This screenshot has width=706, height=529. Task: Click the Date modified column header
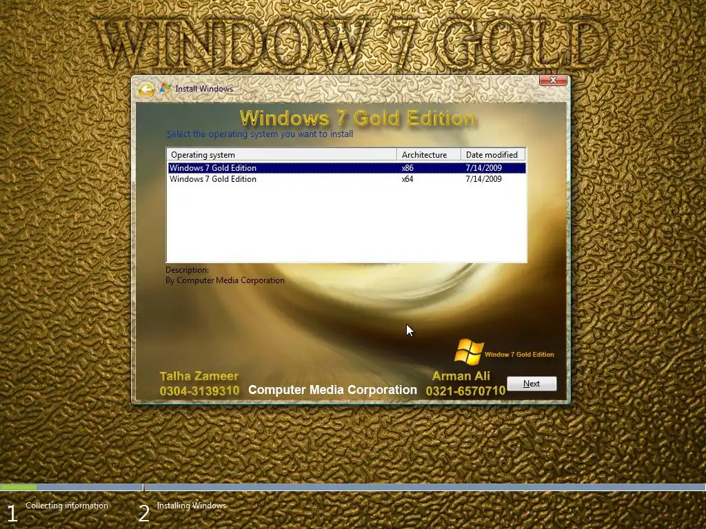coord(494,155)
